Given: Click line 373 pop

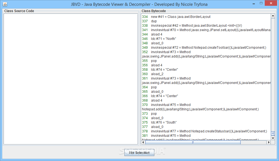Looking at the screenshot, I should click(149, 114).
